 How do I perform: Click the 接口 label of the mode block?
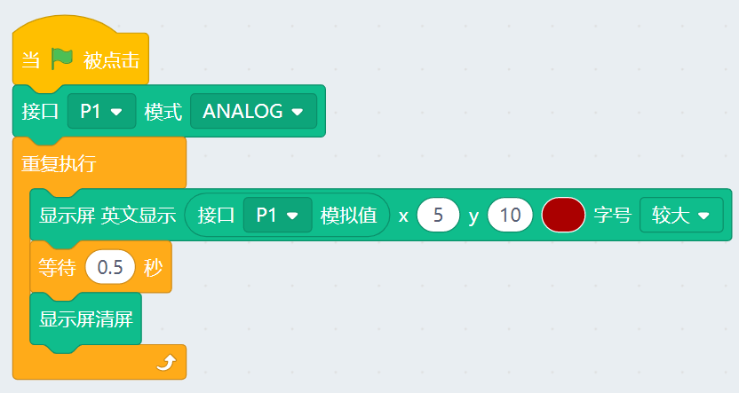(40, 112)
